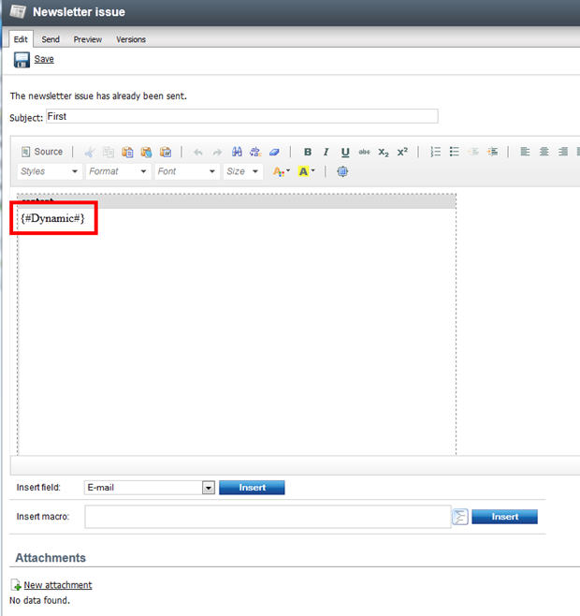This screenshot has width=580, height=616.
Task: Click the Save floppy disk icon
Action: tap(22, 60)
